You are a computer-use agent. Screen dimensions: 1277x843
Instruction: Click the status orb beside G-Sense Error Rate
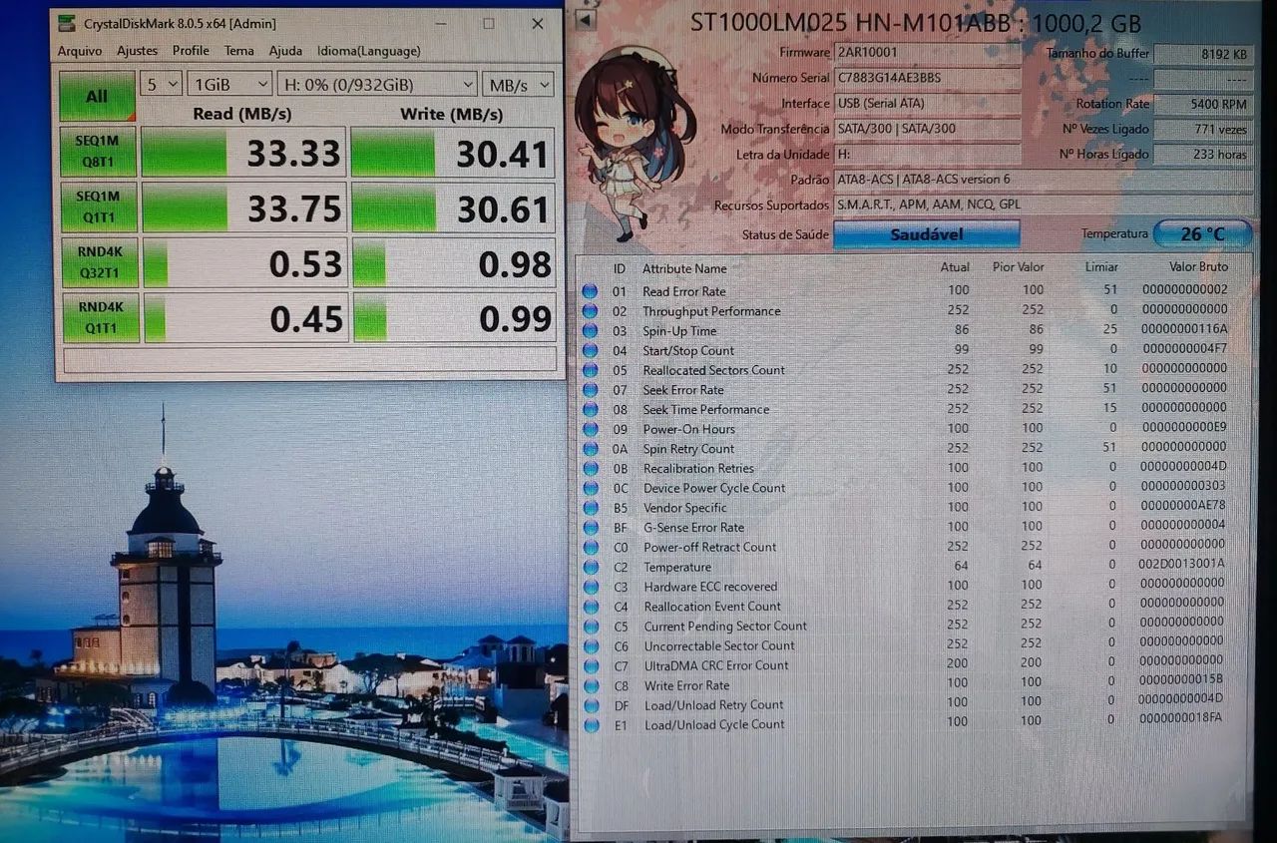pyautogui.click(x=591, y=528)
